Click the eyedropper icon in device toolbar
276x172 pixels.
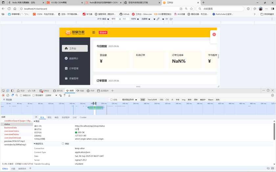click(158, 19)
